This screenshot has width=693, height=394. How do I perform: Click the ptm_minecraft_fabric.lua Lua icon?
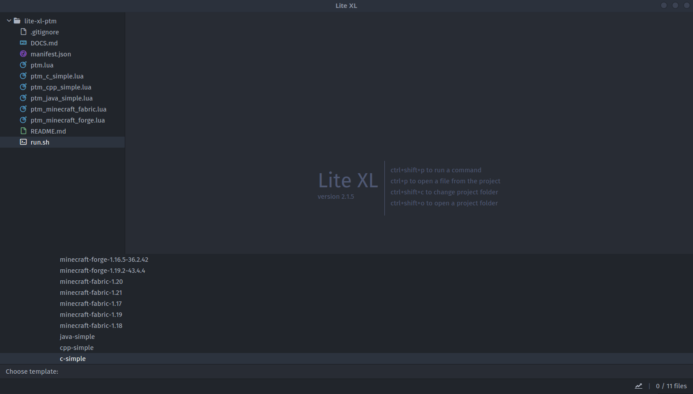pos(23,109)
